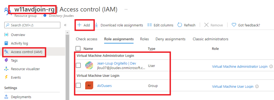Screen dimensions: 274x100
Task: Click the plus icon next to Add
Action: pos(79,25)
